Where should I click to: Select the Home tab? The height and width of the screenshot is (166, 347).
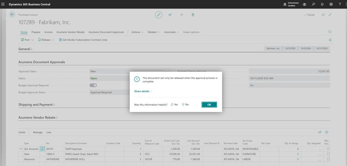point(24,32)
